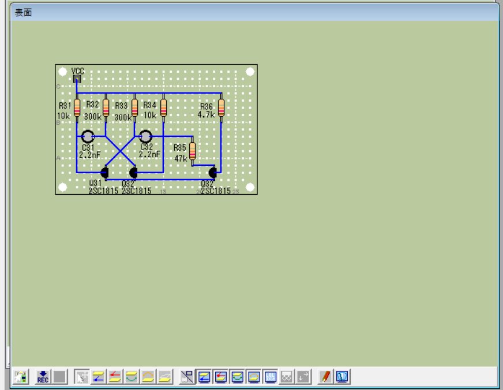Select capacitor C32 2.2nF
Image resolution: width=503 pixels, height=390 pixels.
pos(145,136)
